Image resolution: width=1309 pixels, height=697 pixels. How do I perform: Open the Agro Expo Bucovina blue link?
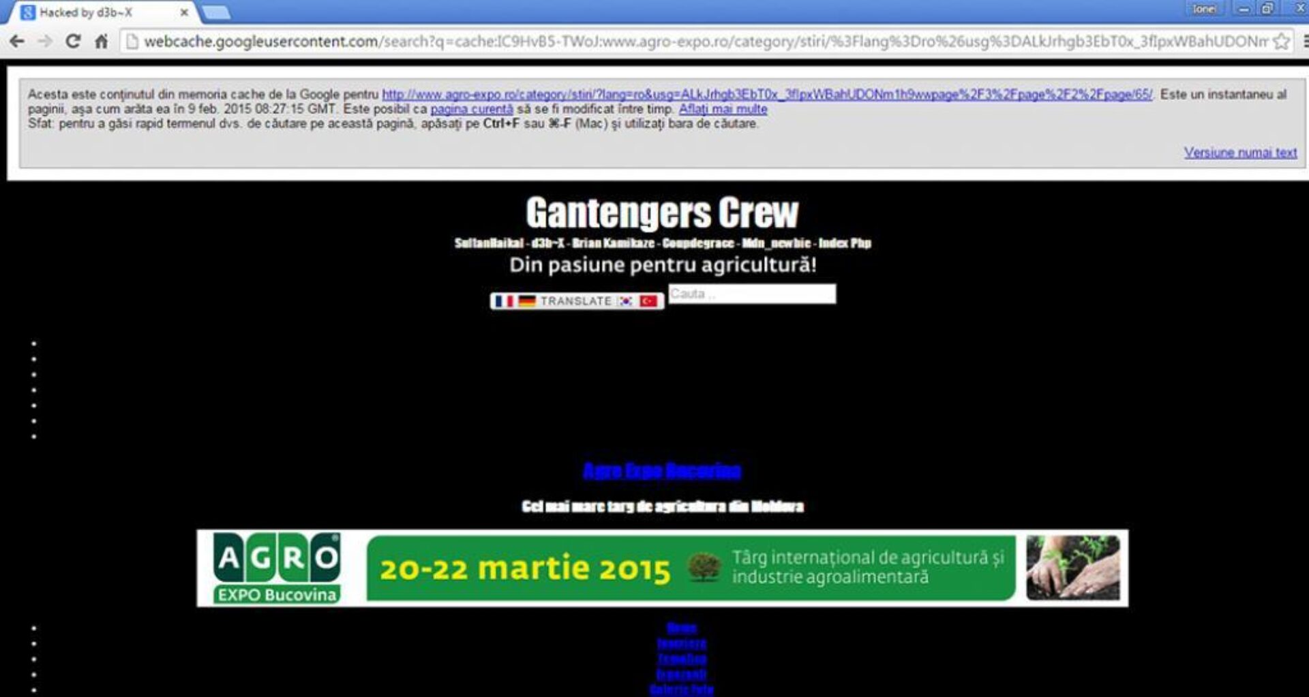[662, 471]
